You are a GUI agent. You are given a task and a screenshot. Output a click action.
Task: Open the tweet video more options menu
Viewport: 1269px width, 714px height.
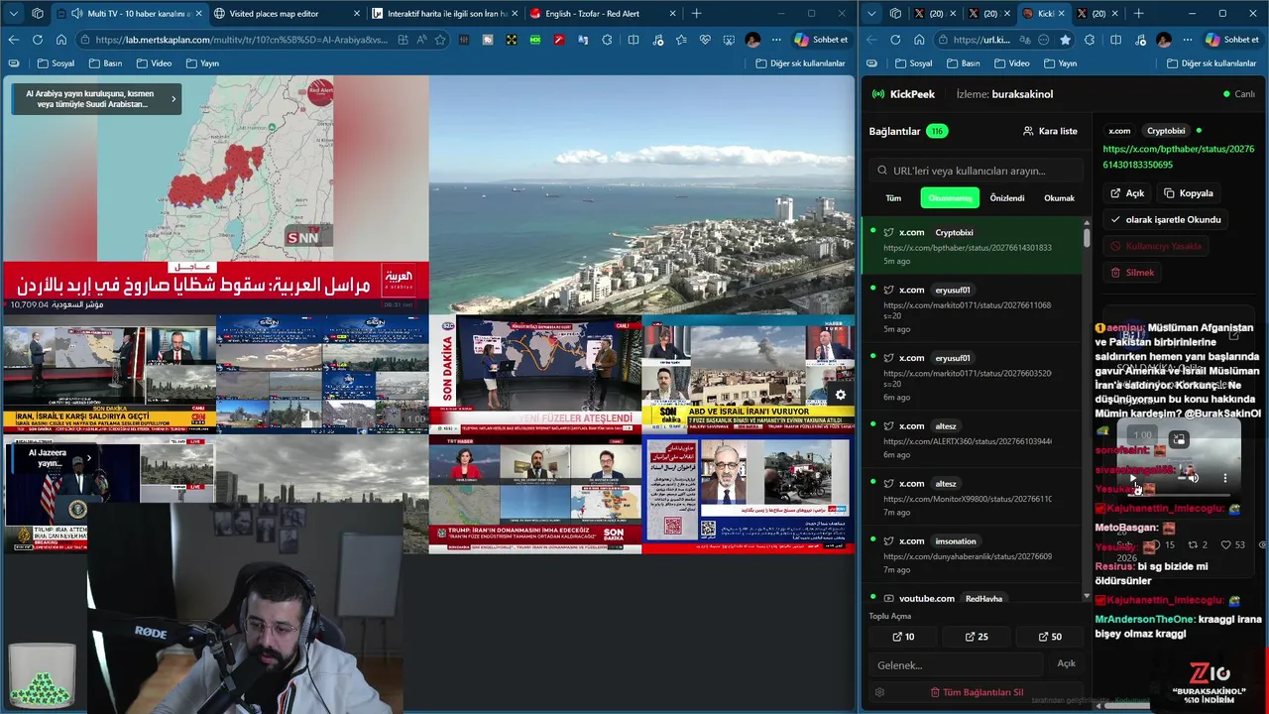(1225, 478)
